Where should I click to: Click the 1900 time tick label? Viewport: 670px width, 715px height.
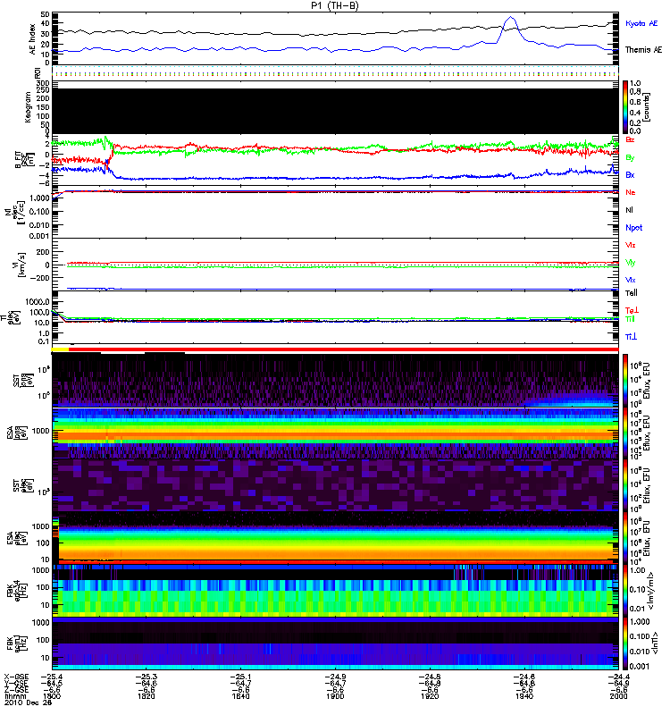335,696
